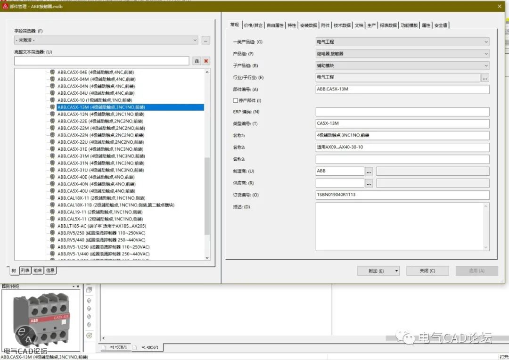The height and width of the screenshot is (360, 509).
Task: Open the 子产品组 dropdown
Action: coord(486,65)
